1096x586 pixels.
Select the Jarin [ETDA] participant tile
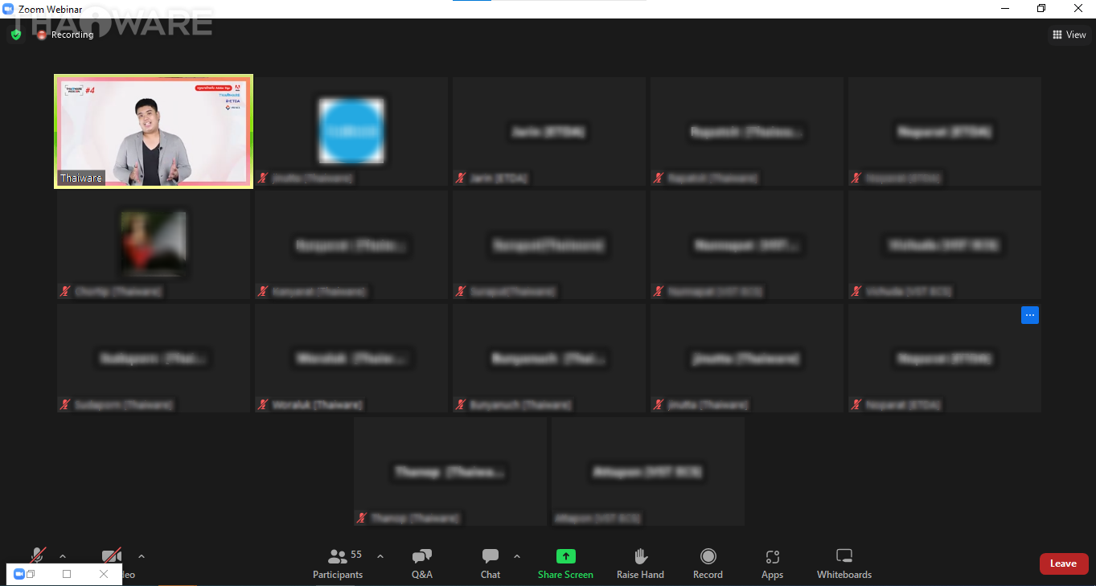coord(549,132)
